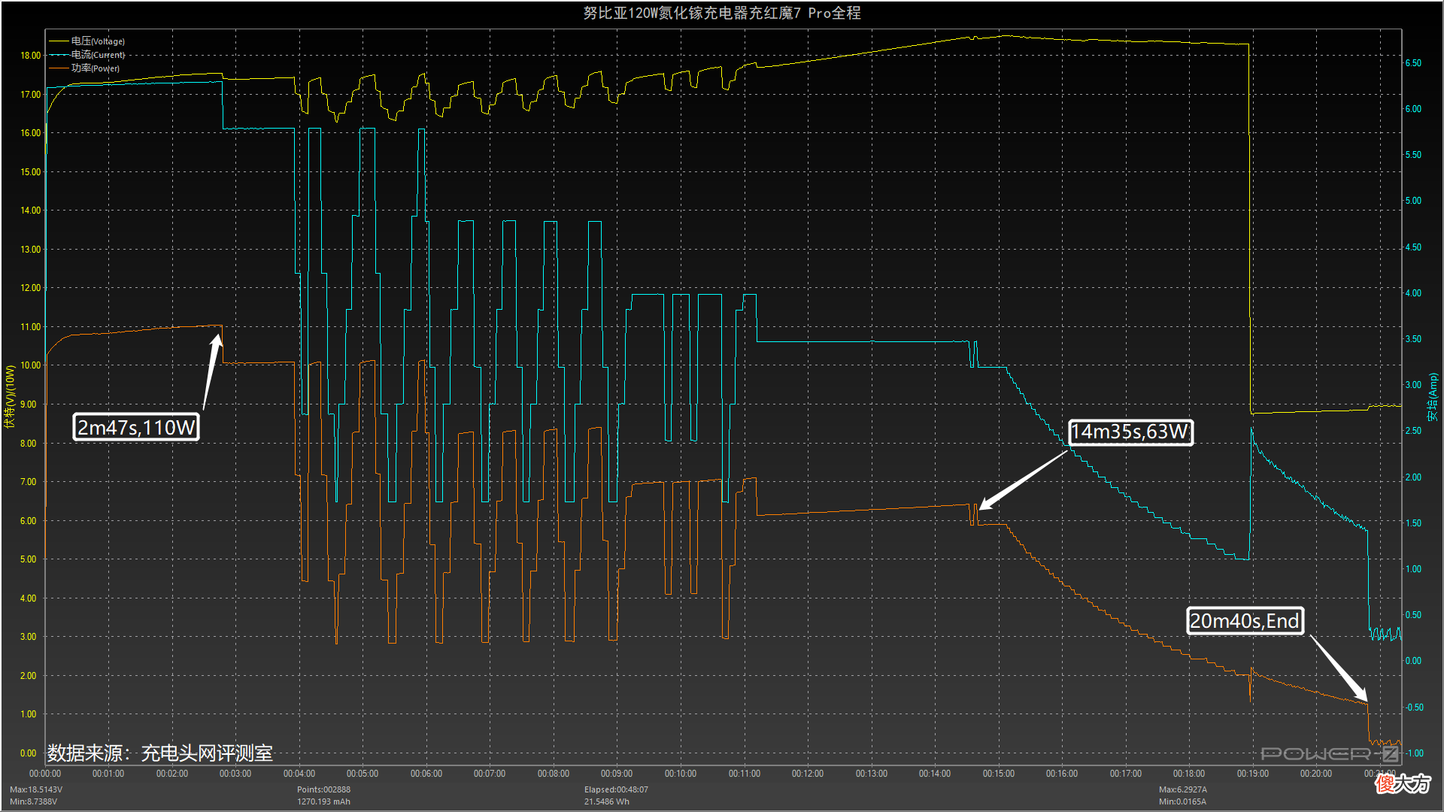Click the -1.00 ampere axis tick label

(1414, 753)
